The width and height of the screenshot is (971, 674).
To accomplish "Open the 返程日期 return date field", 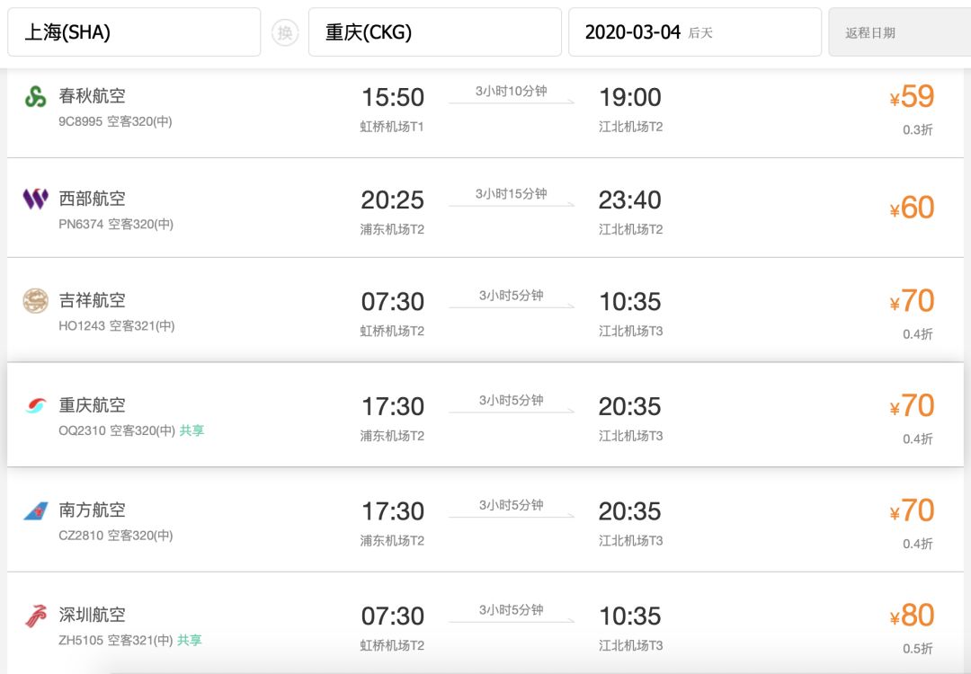I will tap(900, 32).
